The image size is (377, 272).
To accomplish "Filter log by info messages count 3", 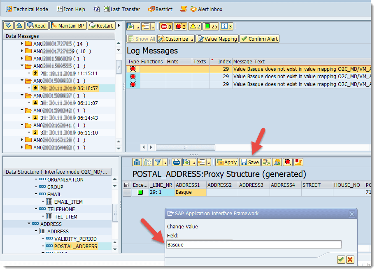I will (226, 26).
